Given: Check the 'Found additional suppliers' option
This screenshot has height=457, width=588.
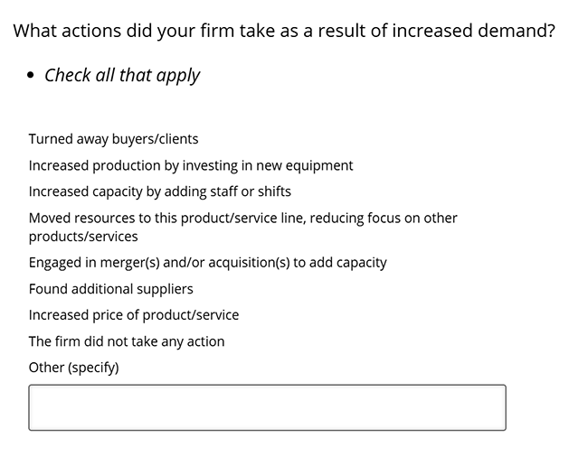Looking at the screenshot, I should (110, 289).
